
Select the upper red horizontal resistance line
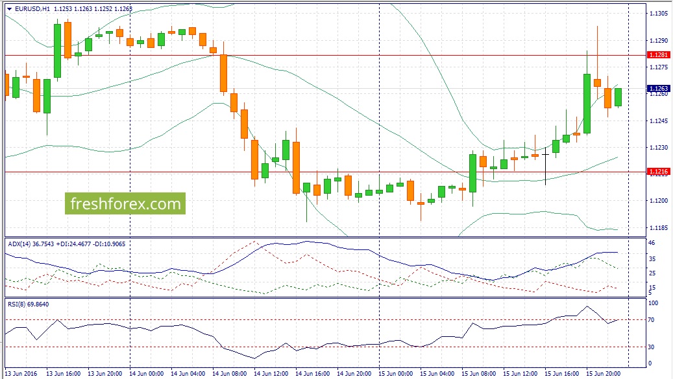click(325, 55)
